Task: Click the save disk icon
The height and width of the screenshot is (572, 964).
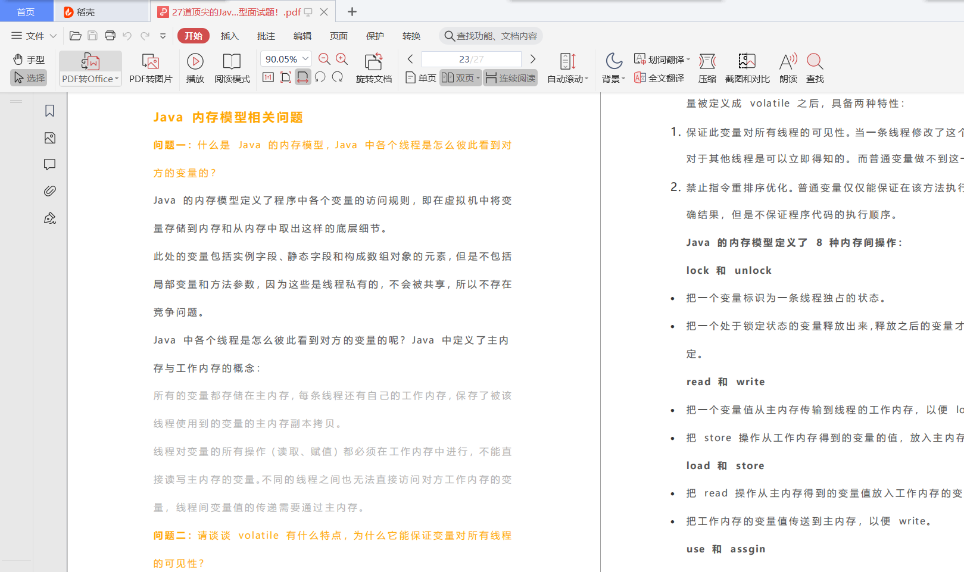Action: click(x=92, y=36)
